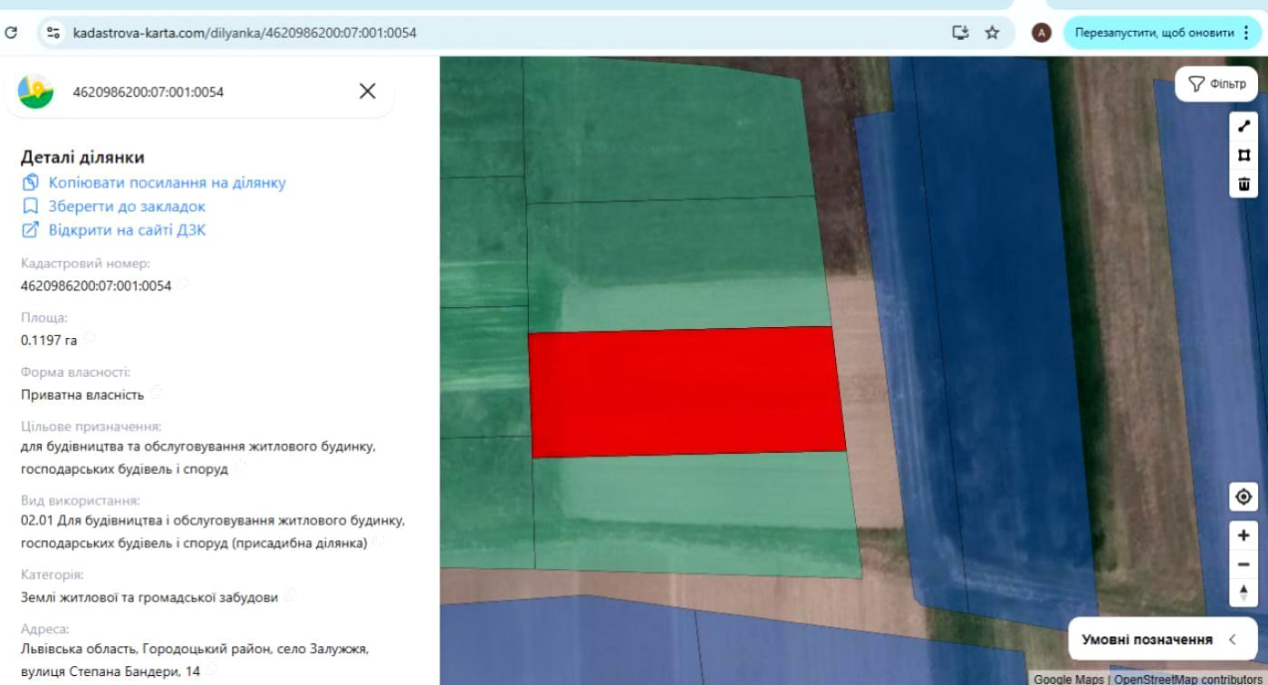Zoom in on the map

click(1244, 535)
